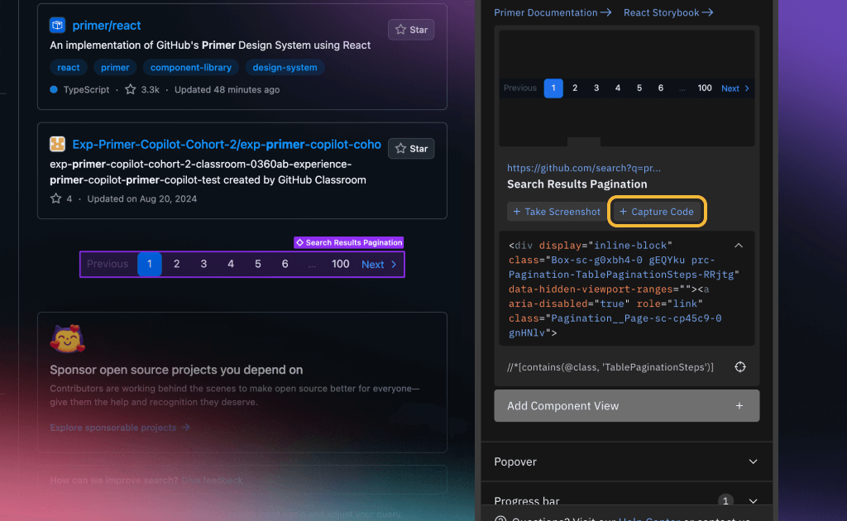Select the design-system topic tag

click(285, 68)
